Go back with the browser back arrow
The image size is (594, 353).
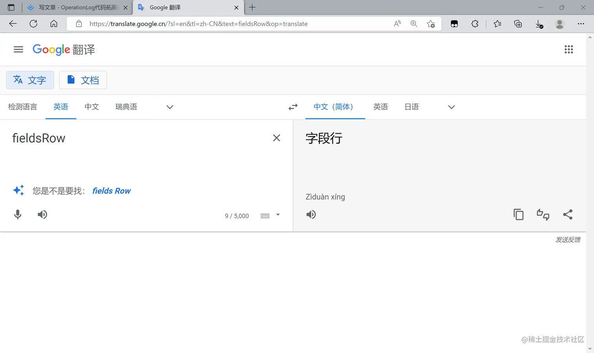[x=13, y=24]
